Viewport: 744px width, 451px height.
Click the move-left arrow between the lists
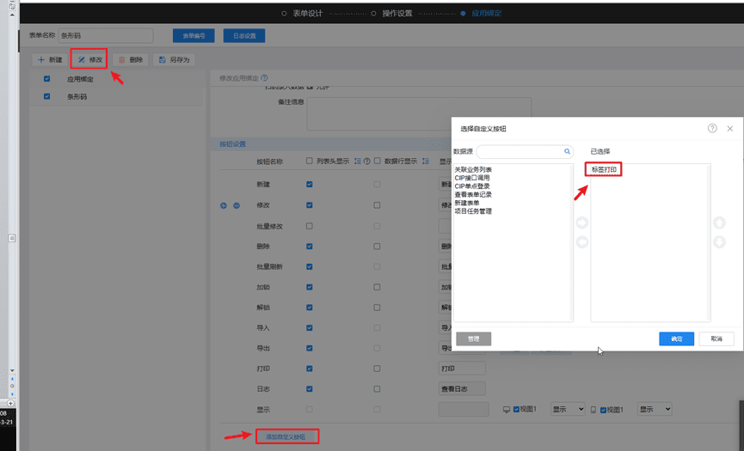(x=582, y=242)
